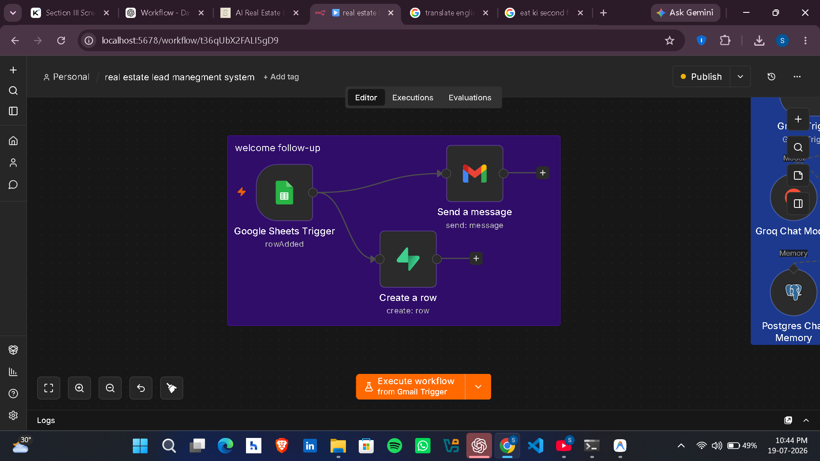Open the chat icon in left sidebar

tap(13, 185)
